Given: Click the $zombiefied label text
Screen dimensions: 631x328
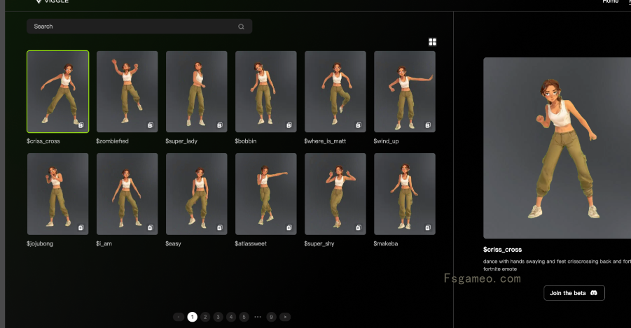Looking at the screenshot, I should pos(112,141).
